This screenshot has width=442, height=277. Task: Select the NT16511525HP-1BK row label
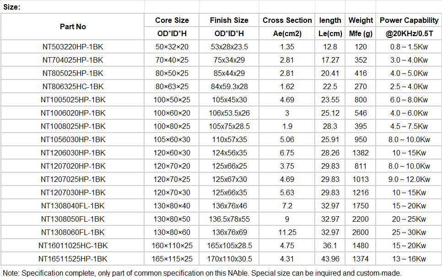pyautogui.click(x=73, y=259)
